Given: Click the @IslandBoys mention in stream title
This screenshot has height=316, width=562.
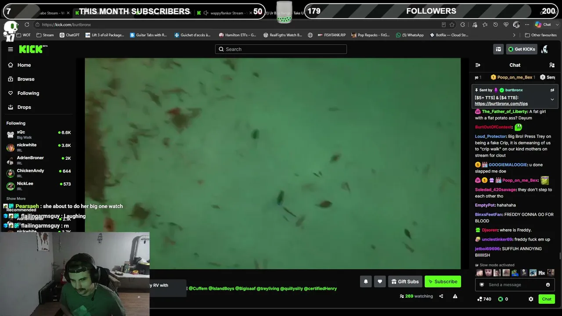Looking at the screenshot, I should (221, 288).
